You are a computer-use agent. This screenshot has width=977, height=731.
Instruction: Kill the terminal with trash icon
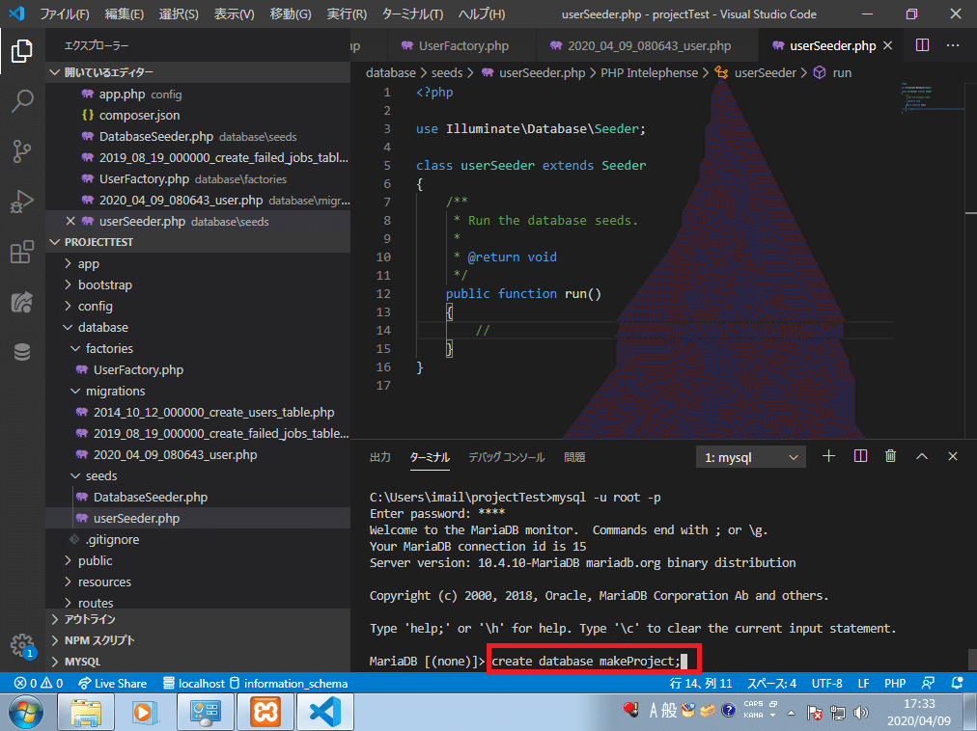click(x=890, y=456)
